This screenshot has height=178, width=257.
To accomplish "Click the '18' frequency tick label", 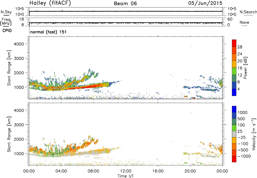I will (x=22, y=19).
